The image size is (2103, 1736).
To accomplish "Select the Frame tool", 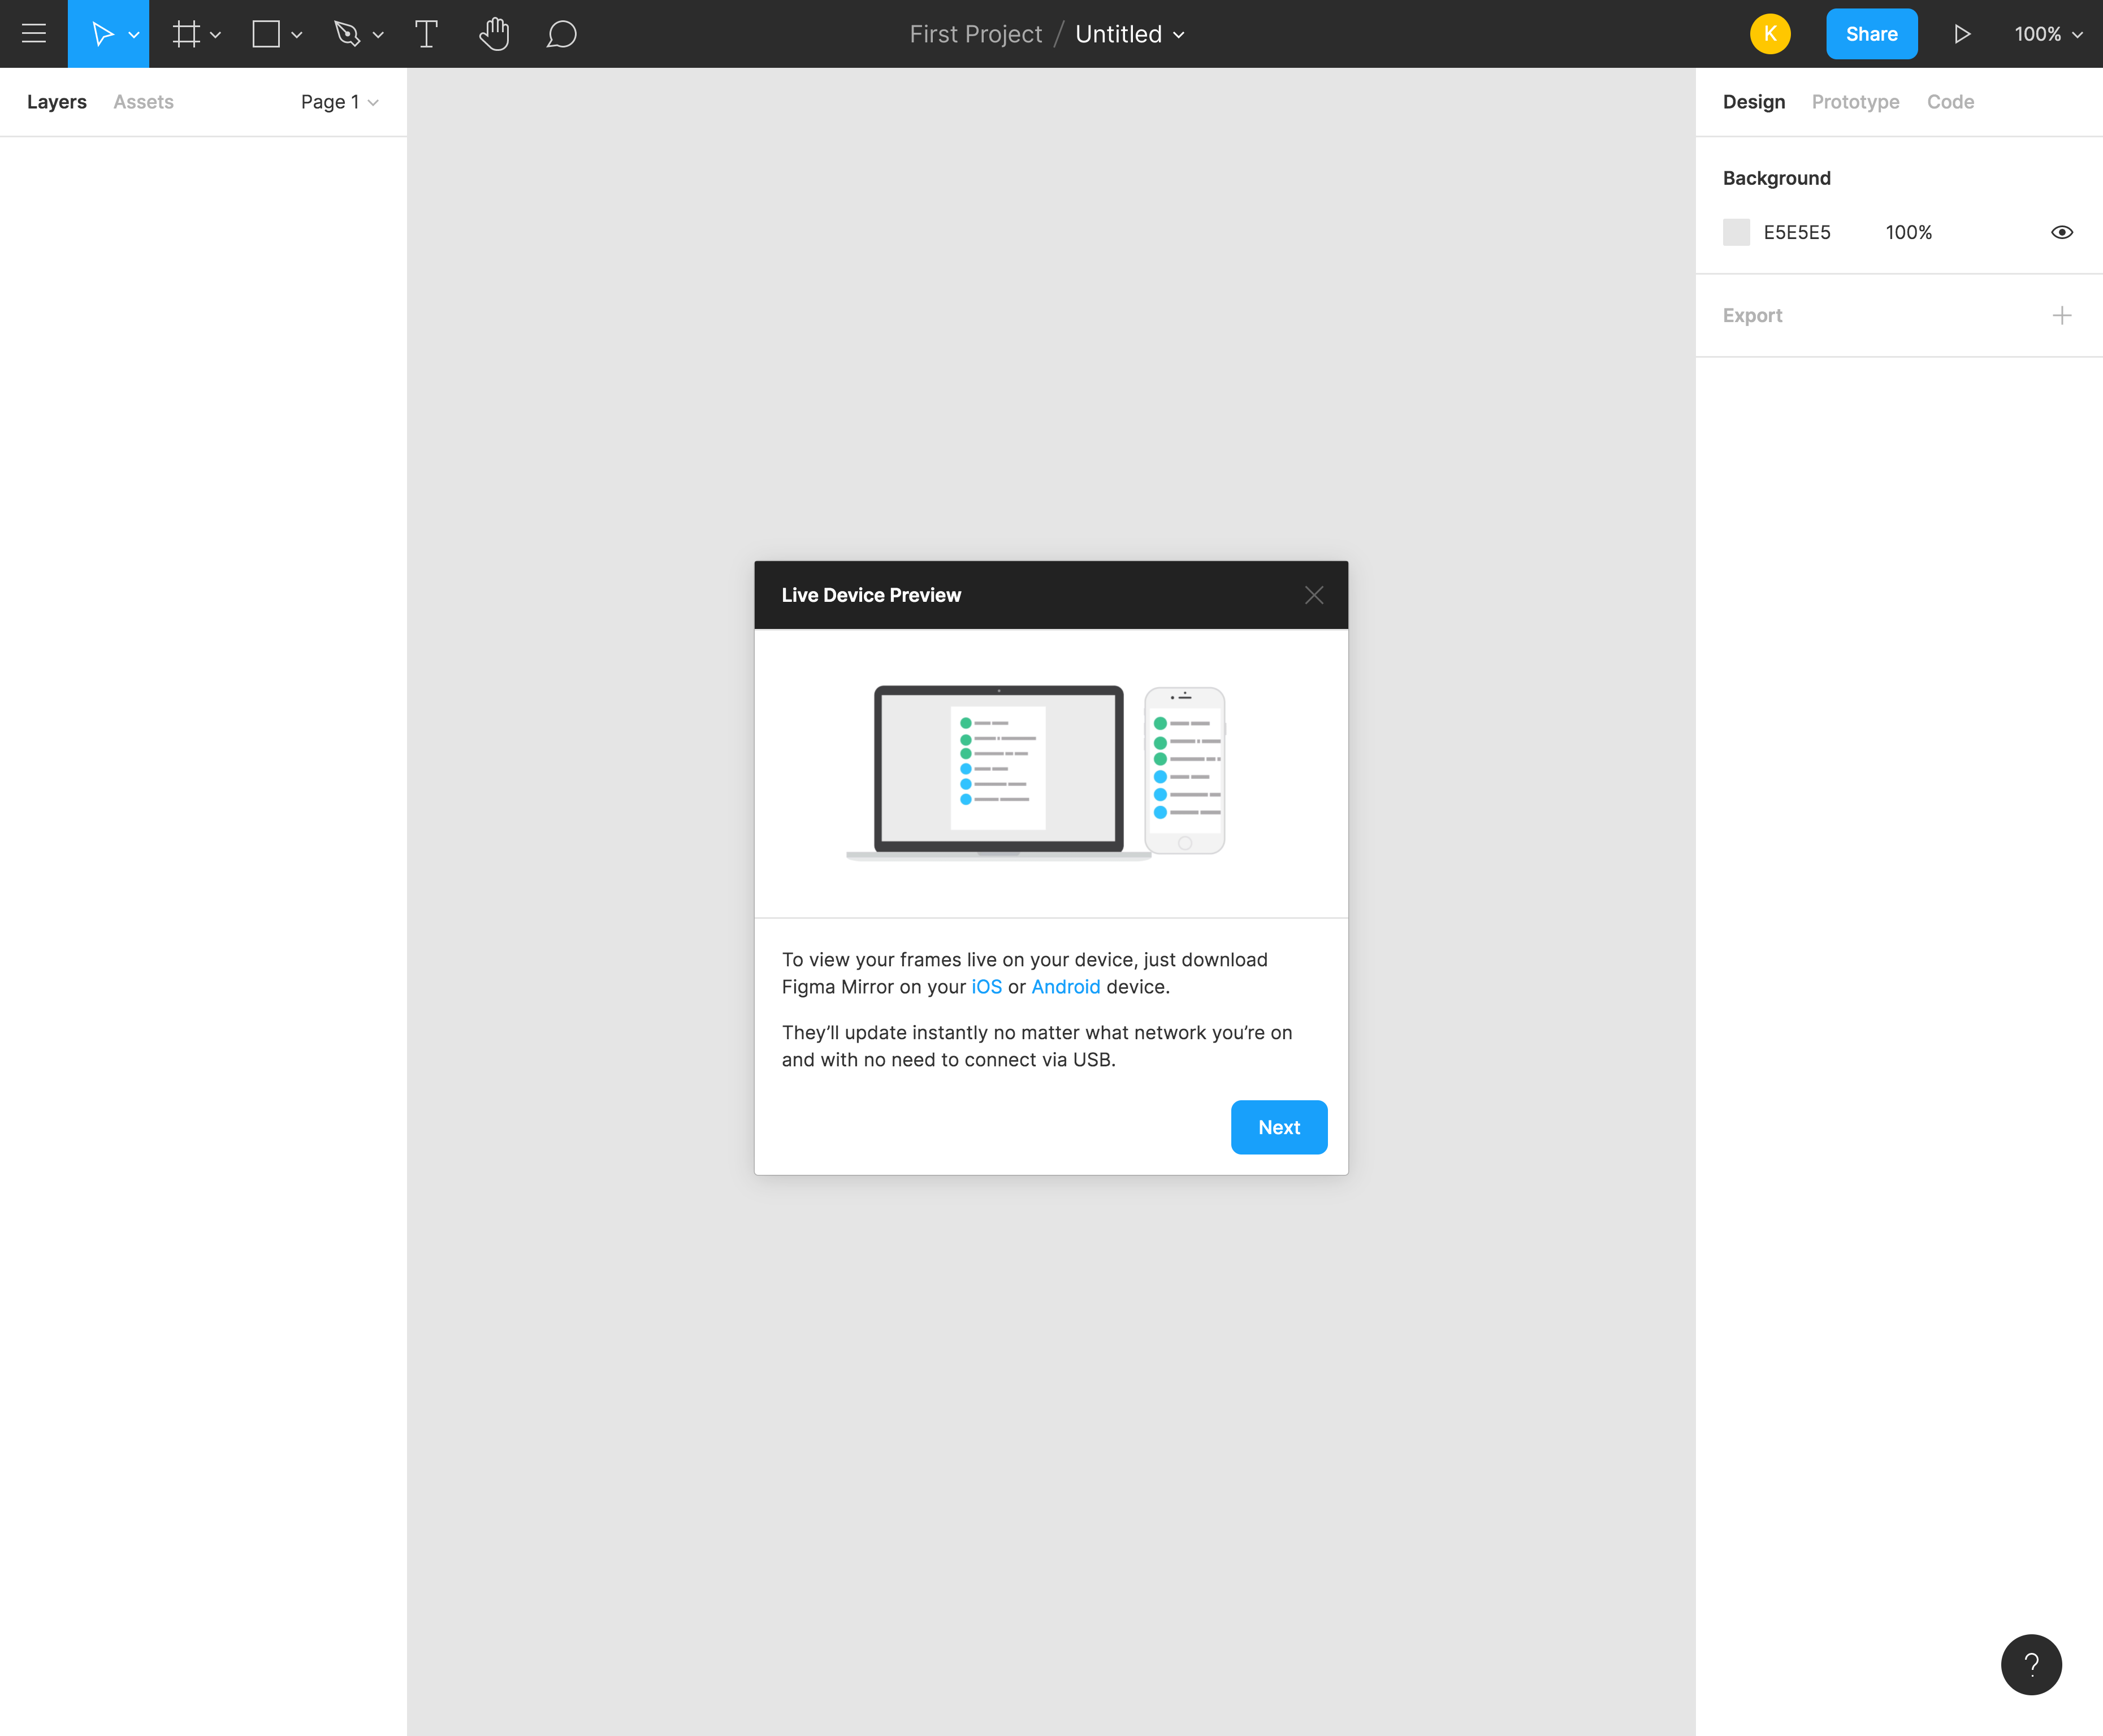I will click(186, 34).
